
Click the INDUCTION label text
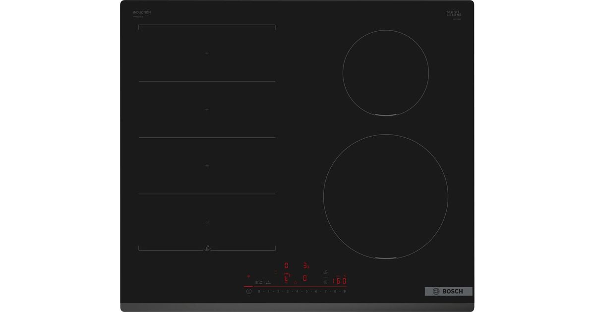142,12
